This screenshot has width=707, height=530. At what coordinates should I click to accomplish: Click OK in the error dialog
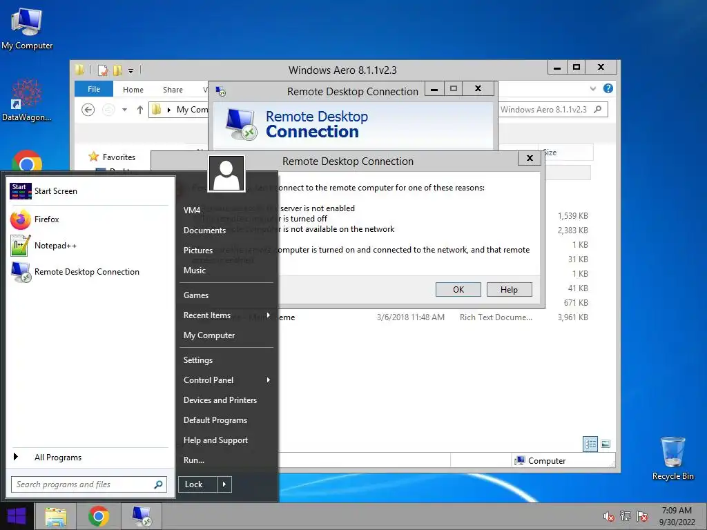click(458, 289)
